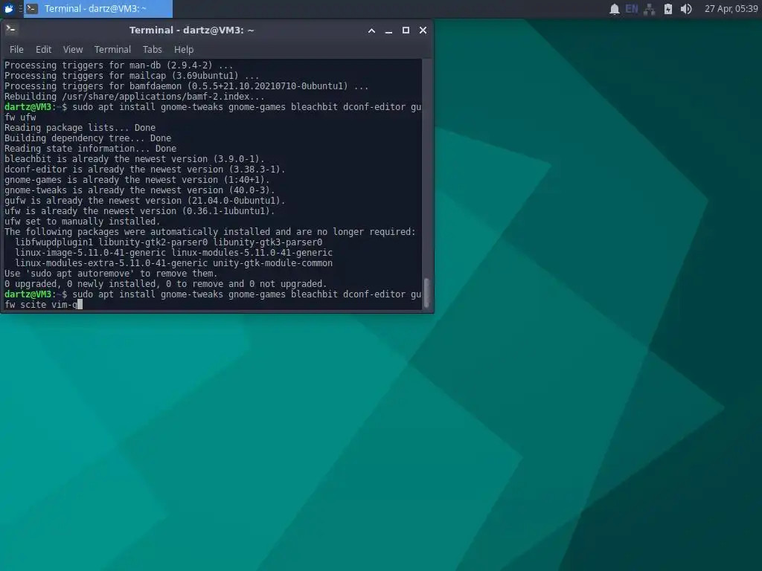Click 'gnome-tweaks is already the newest version' line
Image resolution: width=762 pixels, height=571 pixels.
pyautogui.click(x=140, y=190)
